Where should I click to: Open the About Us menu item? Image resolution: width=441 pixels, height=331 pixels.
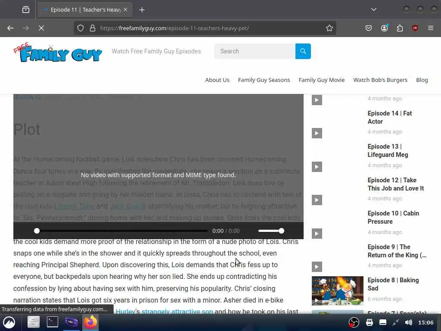pyautogui.click(x=217, y=80)
